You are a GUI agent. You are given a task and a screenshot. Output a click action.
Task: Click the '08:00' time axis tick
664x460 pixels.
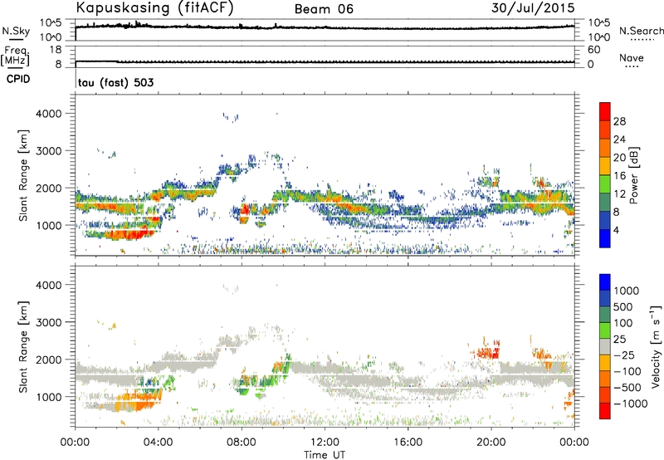click(x=242, y=443)
